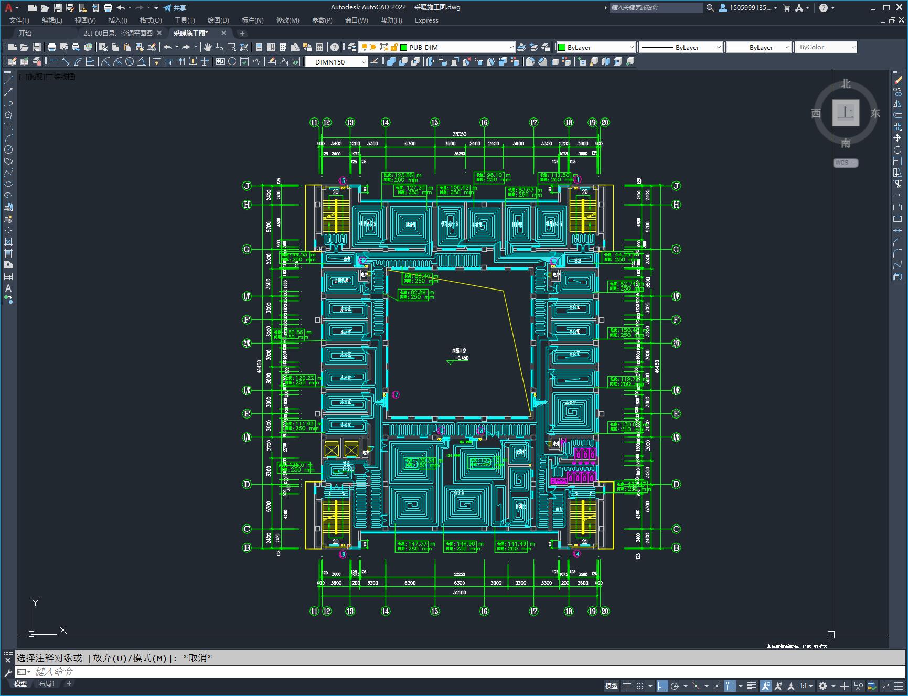
Task: Click the Erase tool in the modify toolbar
Action: pos(898,80)
